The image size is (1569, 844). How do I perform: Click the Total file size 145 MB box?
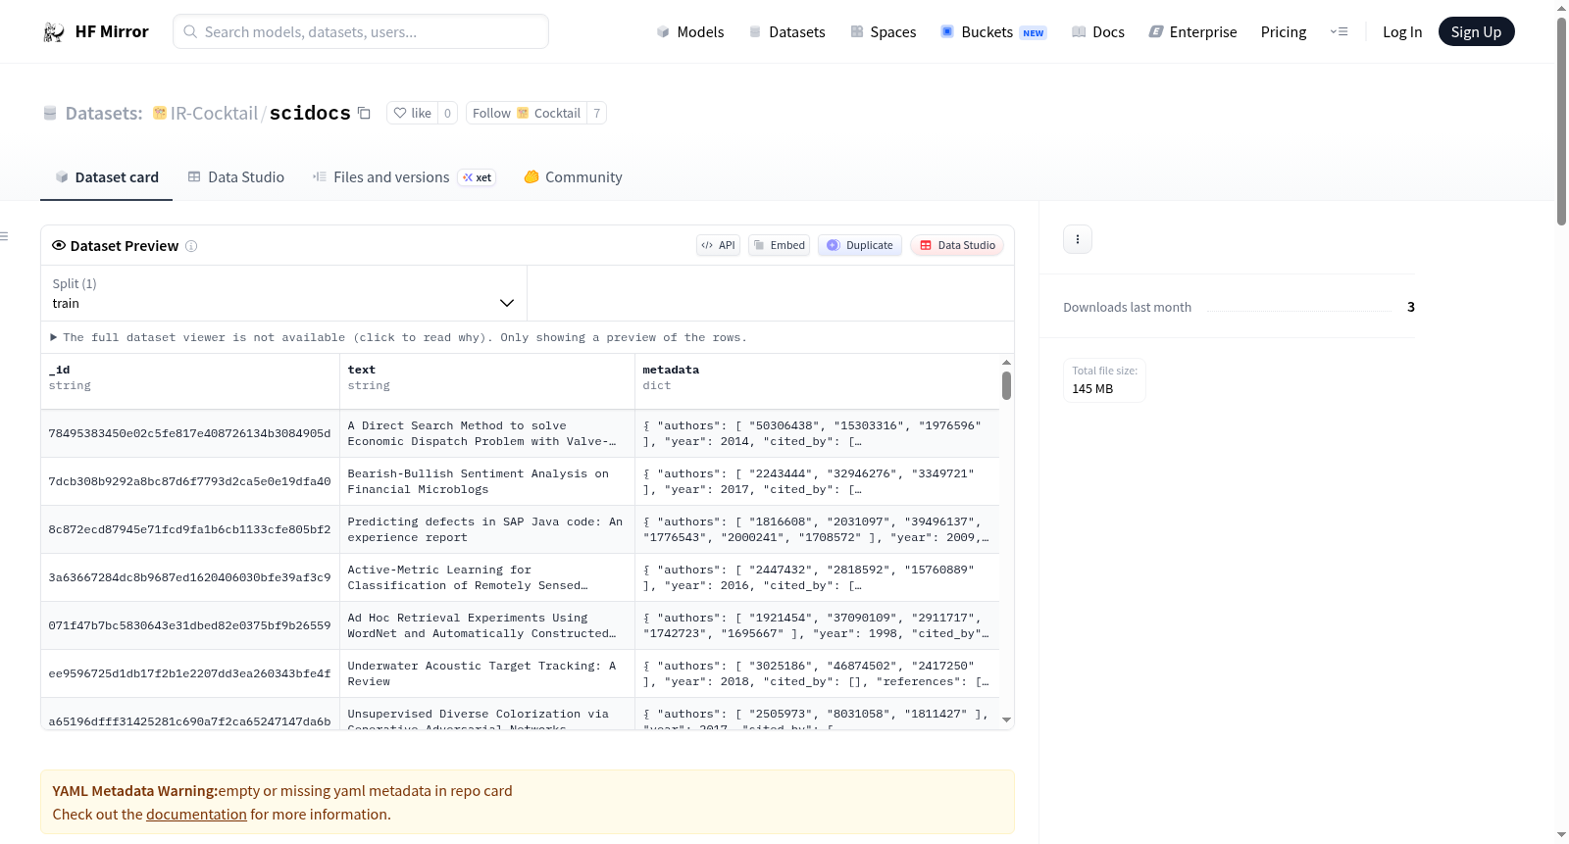pos(1104,380)
